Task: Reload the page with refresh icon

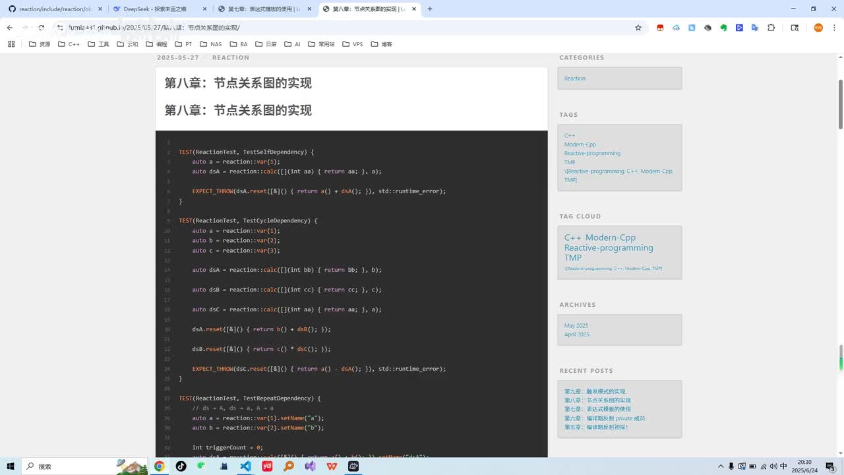Action: [x=41, y=28]
